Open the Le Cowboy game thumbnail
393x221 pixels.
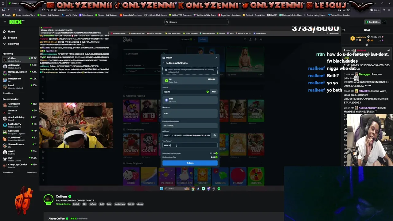[131, 144]
